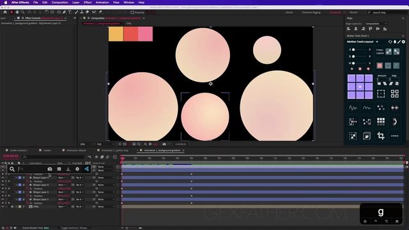Toggle visibility eye of Shape Layer 4
Image resolution: width=409 pixels, height=230 pixels.
pyautogui.click(x=3, y=178)
